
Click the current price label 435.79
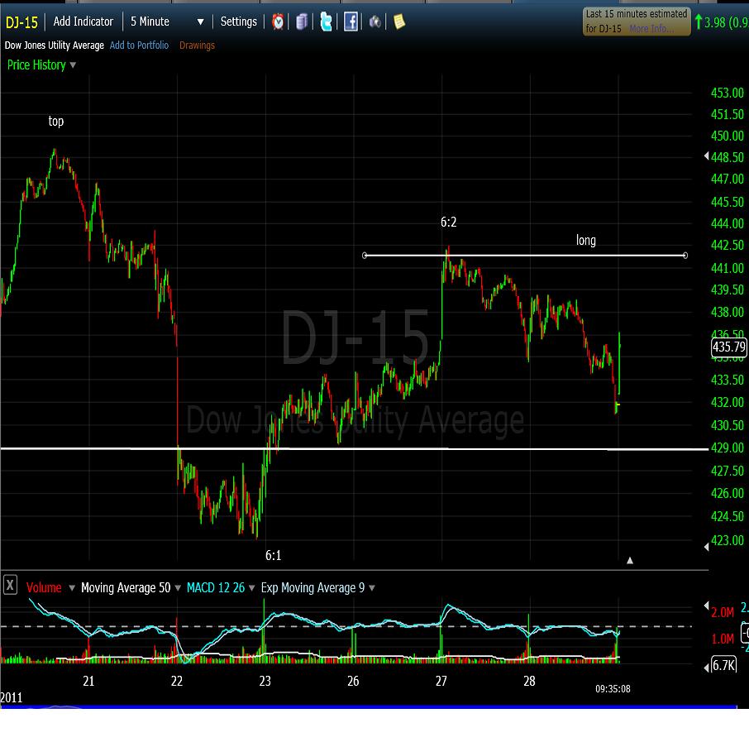pyautogui.click(x=728, y=347)
